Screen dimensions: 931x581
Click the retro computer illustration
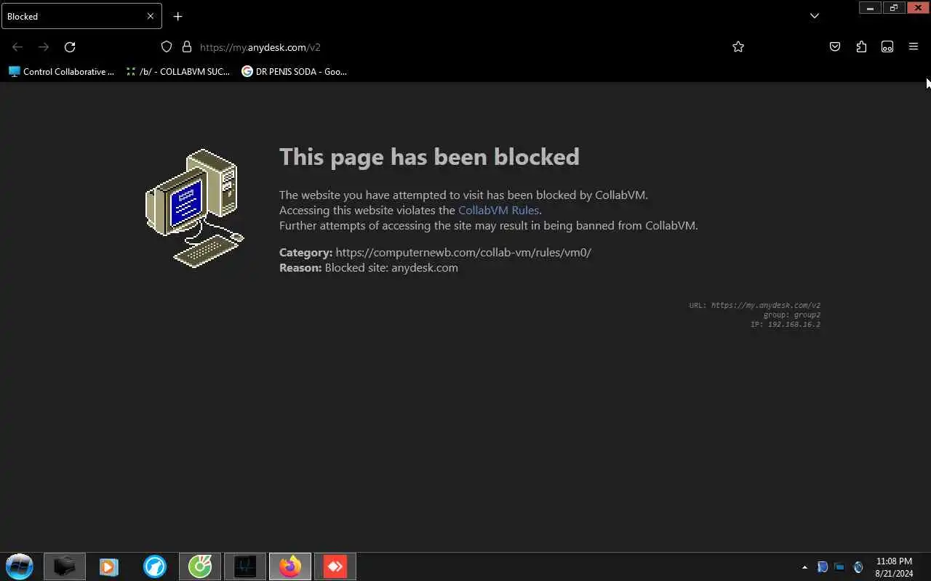pyautogui.click(x=195, y=208)
